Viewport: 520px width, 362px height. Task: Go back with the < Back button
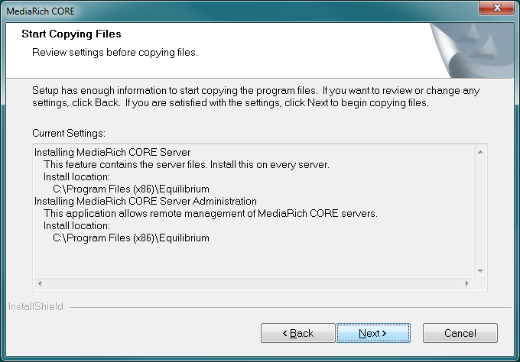pos(297,333)
